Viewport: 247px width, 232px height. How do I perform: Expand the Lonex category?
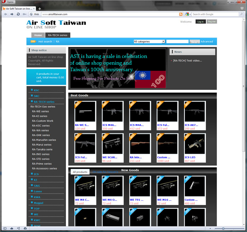(x=38, y=191)
